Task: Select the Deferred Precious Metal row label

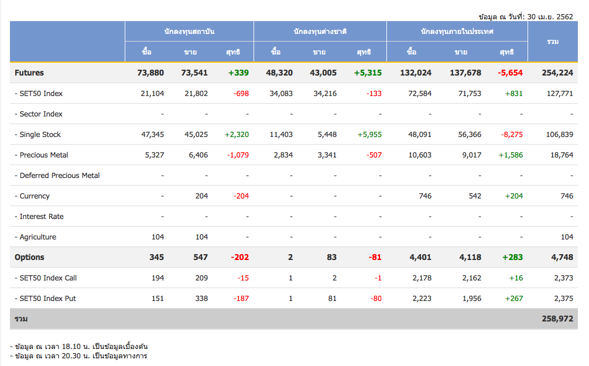Action: coord(57,176)
